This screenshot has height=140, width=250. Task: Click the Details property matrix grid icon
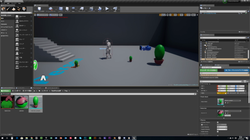245,81
